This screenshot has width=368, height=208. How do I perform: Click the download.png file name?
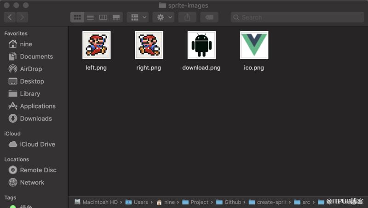201,68
